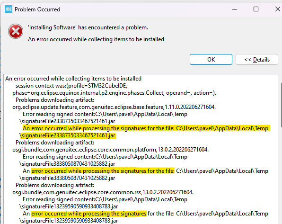
Task: Select the com.genuitec.eclipse.core.common.rss artifact line
Action: (103, 192)
